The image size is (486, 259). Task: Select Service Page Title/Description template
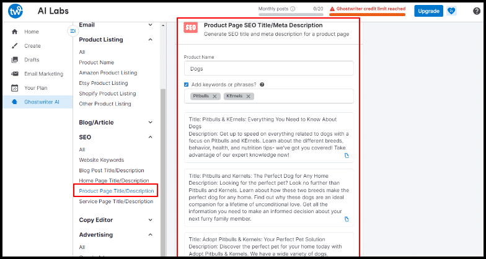(116, 201)
